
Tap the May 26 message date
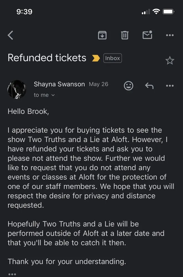pyautogui.click(x=99, y=84)
